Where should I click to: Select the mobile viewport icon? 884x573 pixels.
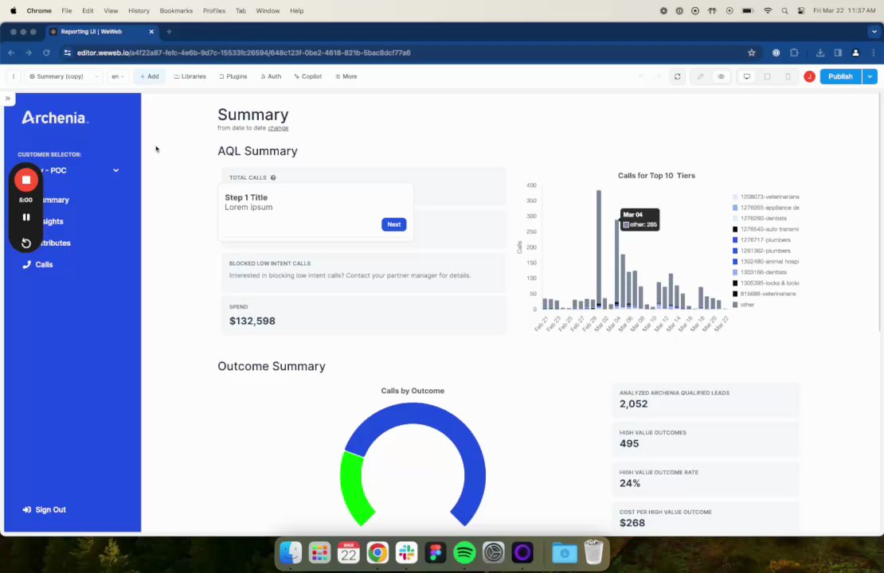point(788,76)
